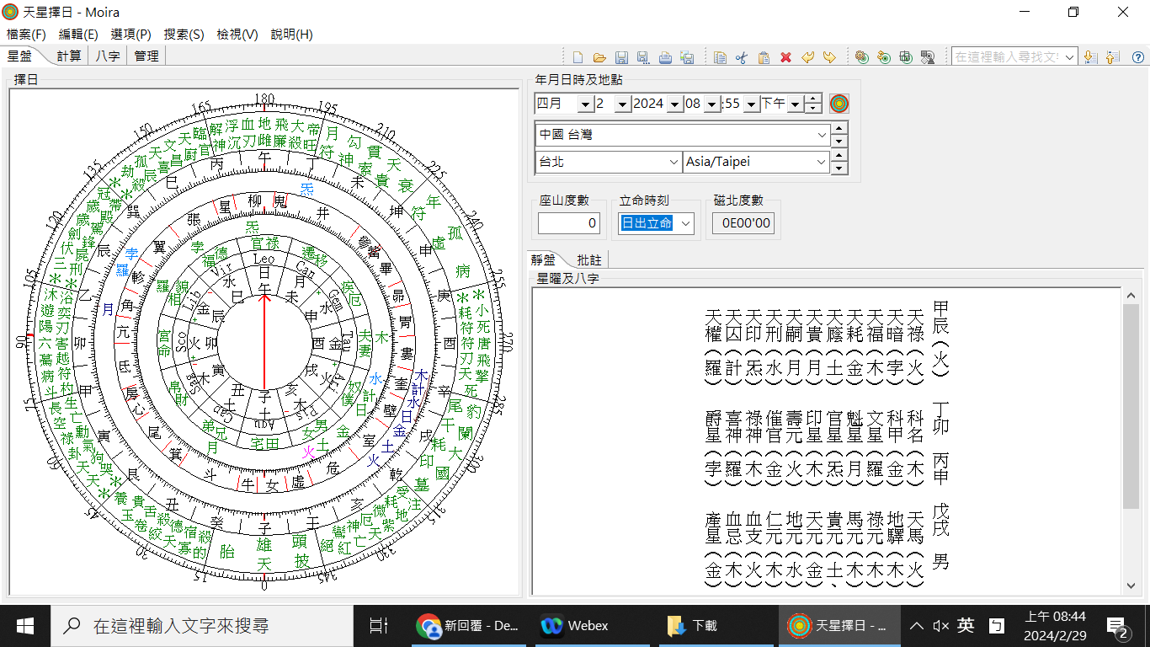The image size is (1150, 647).
Task: Expand the 立命時刻 dropdown
Action: [x=686, y=223]
